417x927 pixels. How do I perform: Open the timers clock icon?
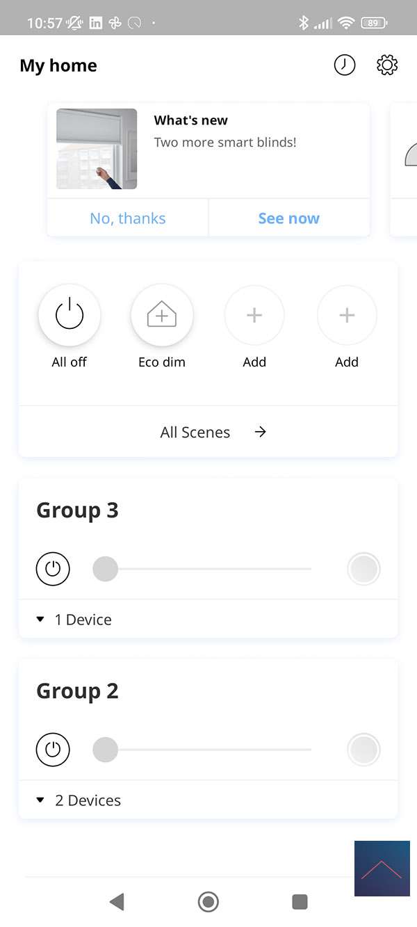click(345, 65)
